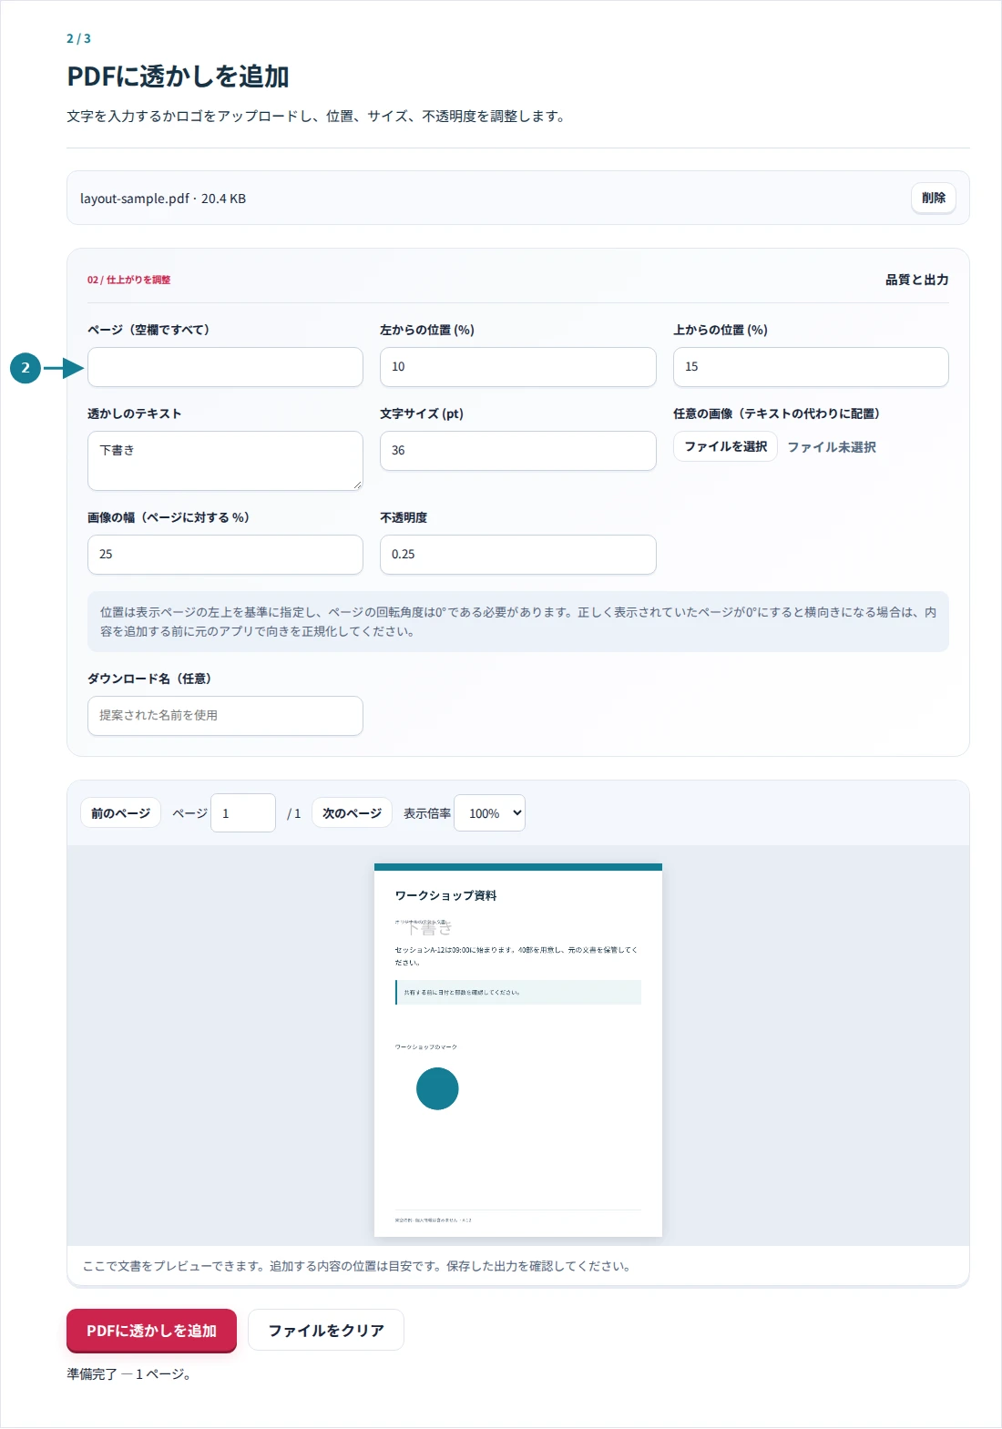
Task: Click the 不透明度 input field
Action: click(x=517, y=555)
